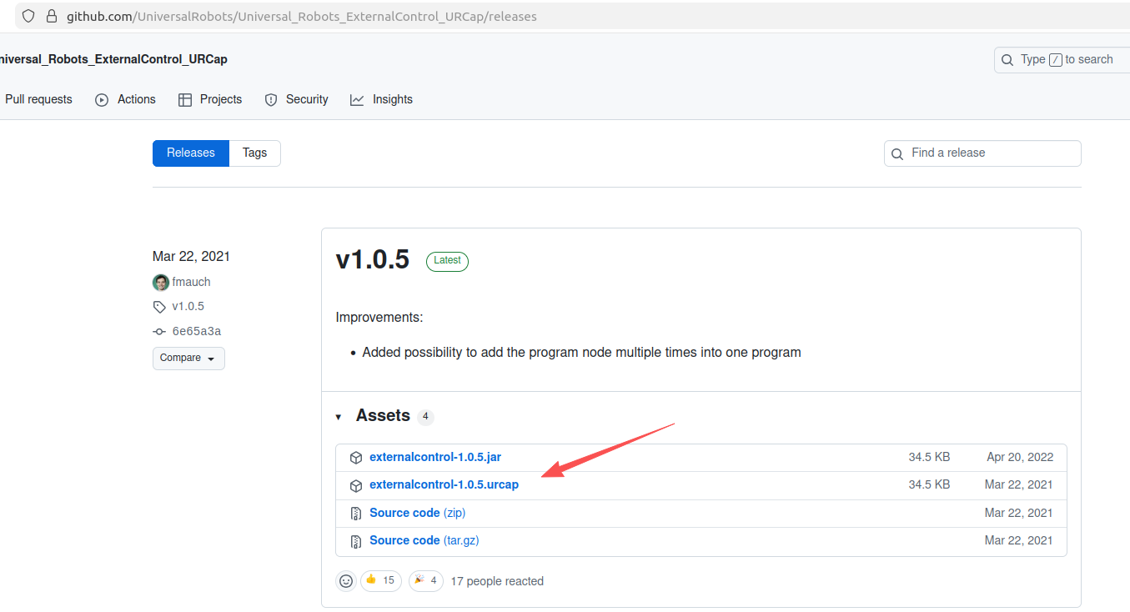Open the v1.0.5 release title
Viewport: 1130px width, 612px height.
(373, 259)
